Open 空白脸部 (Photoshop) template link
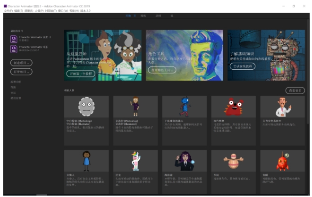312x197 pixels. (x=79, y=121)
